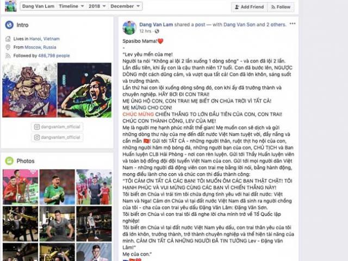Click Dang Van Lam post avatar

pos(129,28)
